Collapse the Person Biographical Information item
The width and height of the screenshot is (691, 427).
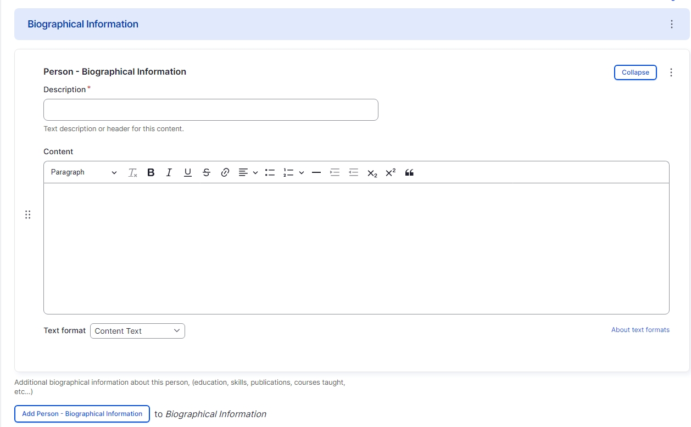coord(636,72)
